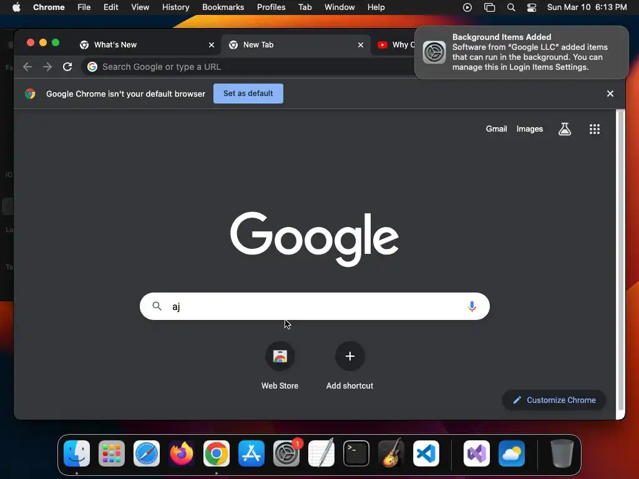Viewport: 639px width, 479px height.
Task: Open Customize Chrome panel
Action: [x=554, y=400]
